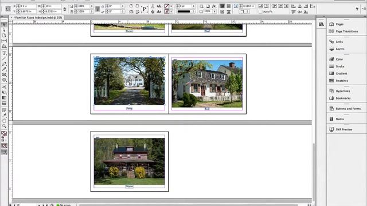Pick the Gap tool
The height and width of the screenshot is (206, 367).
click(4, 41)
